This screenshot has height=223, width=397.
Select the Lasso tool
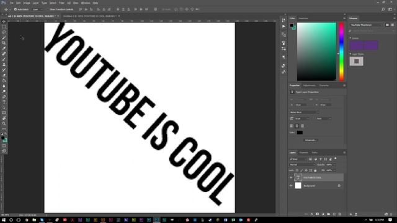[x=4, y=32]
